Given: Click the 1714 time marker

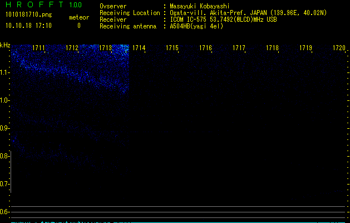Looking at the screenshot, I should point(139,48).
